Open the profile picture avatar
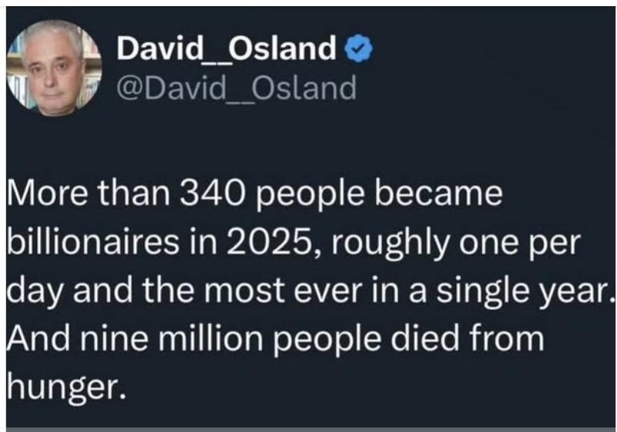Screen dimensions: 617x432 tap(55, 67)
